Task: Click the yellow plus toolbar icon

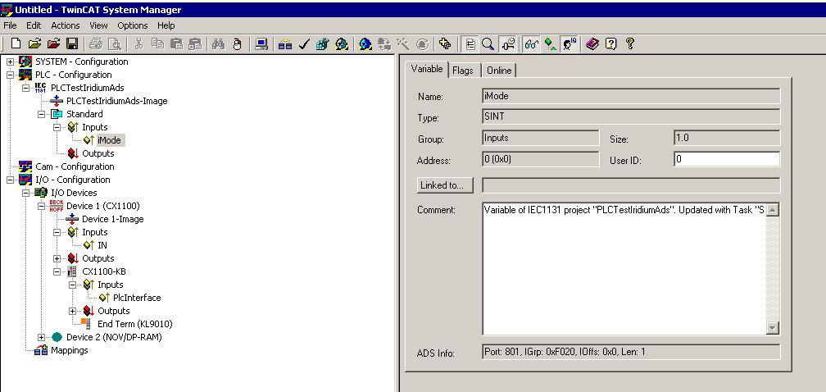Action: point(445,44)
